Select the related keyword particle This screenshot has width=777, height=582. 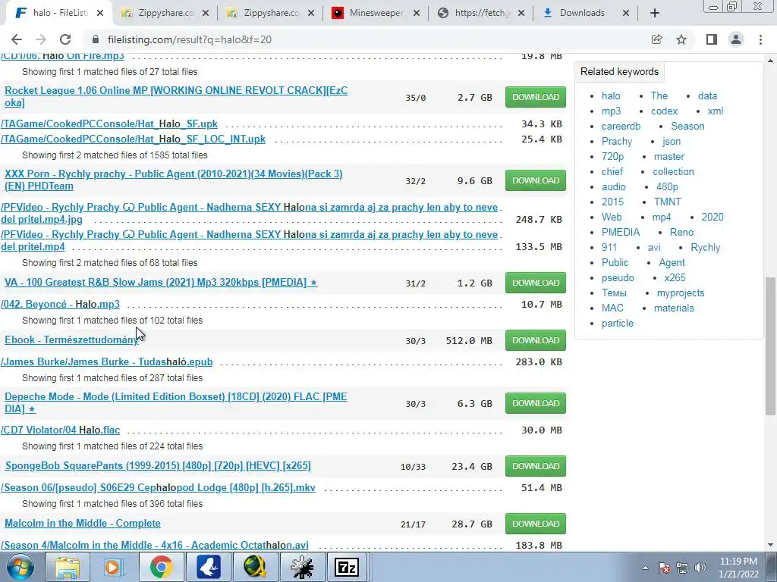[618, 323]
